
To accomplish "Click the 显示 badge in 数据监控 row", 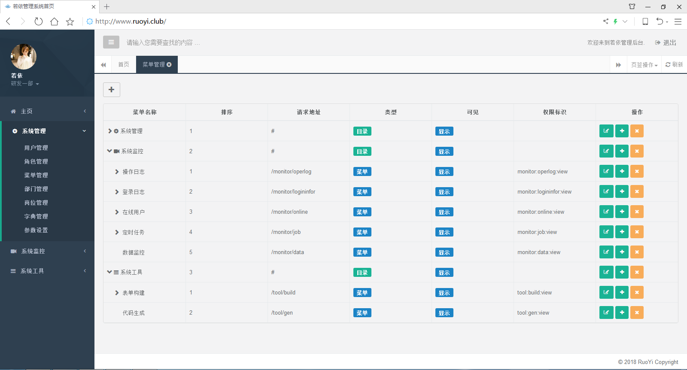I will click(x=444, y=252).
